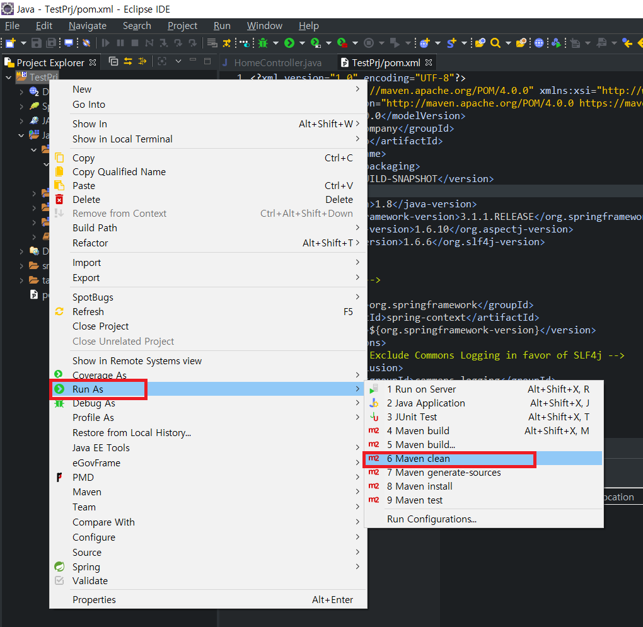The width and height of the screenshot is (643, 627).
Task: Select 1 Run on Server
Action: 484,389
